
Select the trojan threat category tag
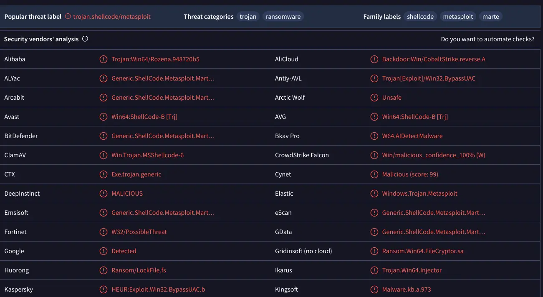(x=248, y=17)
